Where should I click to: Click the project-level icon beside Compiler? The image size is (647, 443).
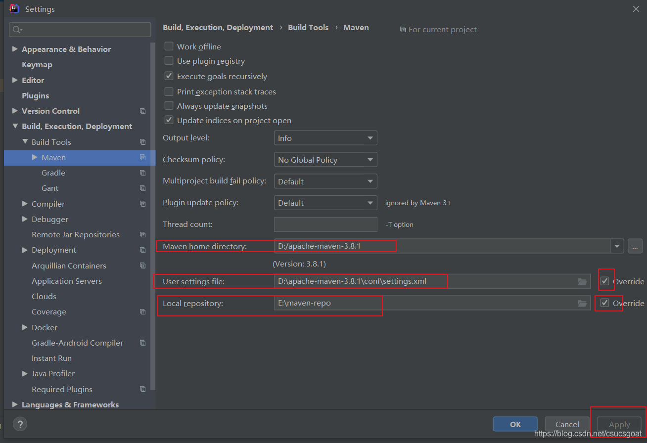tap(142, 204)
